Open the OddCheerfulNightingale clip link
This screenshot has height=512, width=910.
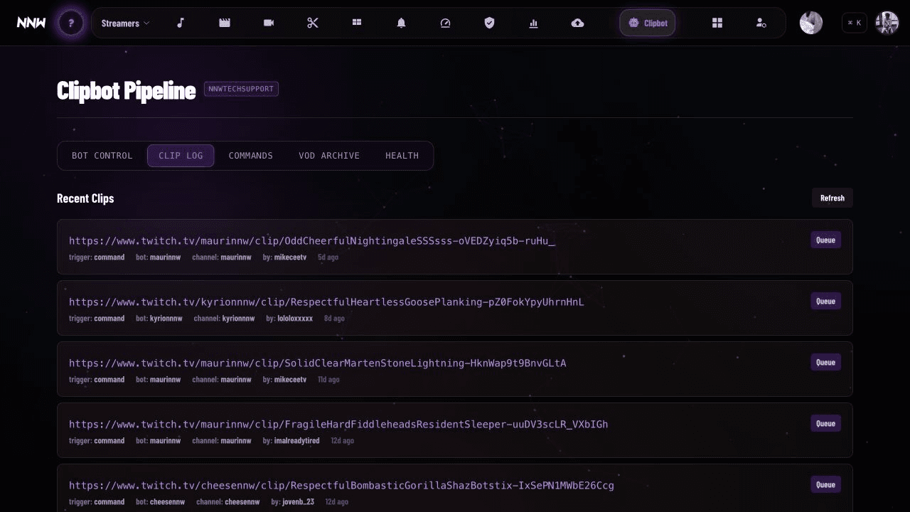(x=312, y=241)
